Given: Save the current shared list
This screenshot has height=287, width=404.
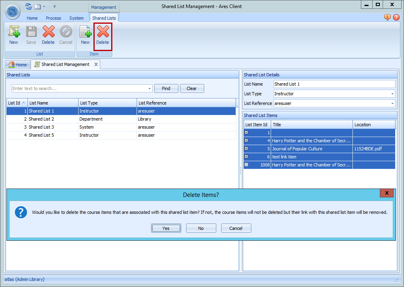Looking at the screenshot, I should 31,36.
